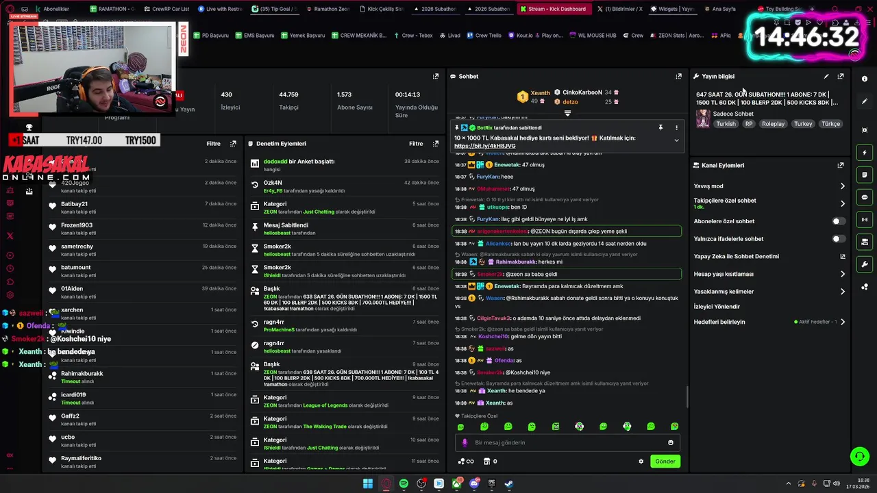Click the Roleplay tag chip
The width and height of the screenshot is (877, 493).
[x=774, y=124]
